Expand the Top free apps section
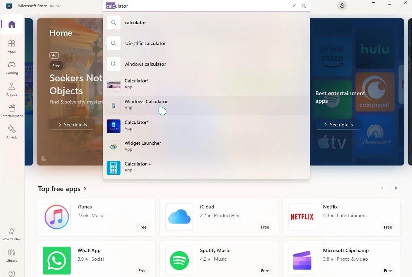This screenshot has height=277, width=412. [x=85, y=189]
